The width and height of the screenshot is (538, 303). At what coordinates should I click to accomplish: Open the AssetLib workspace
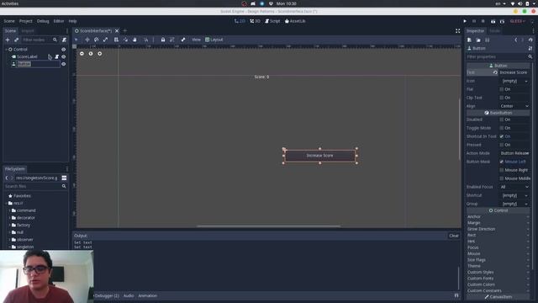coord(295,21)
